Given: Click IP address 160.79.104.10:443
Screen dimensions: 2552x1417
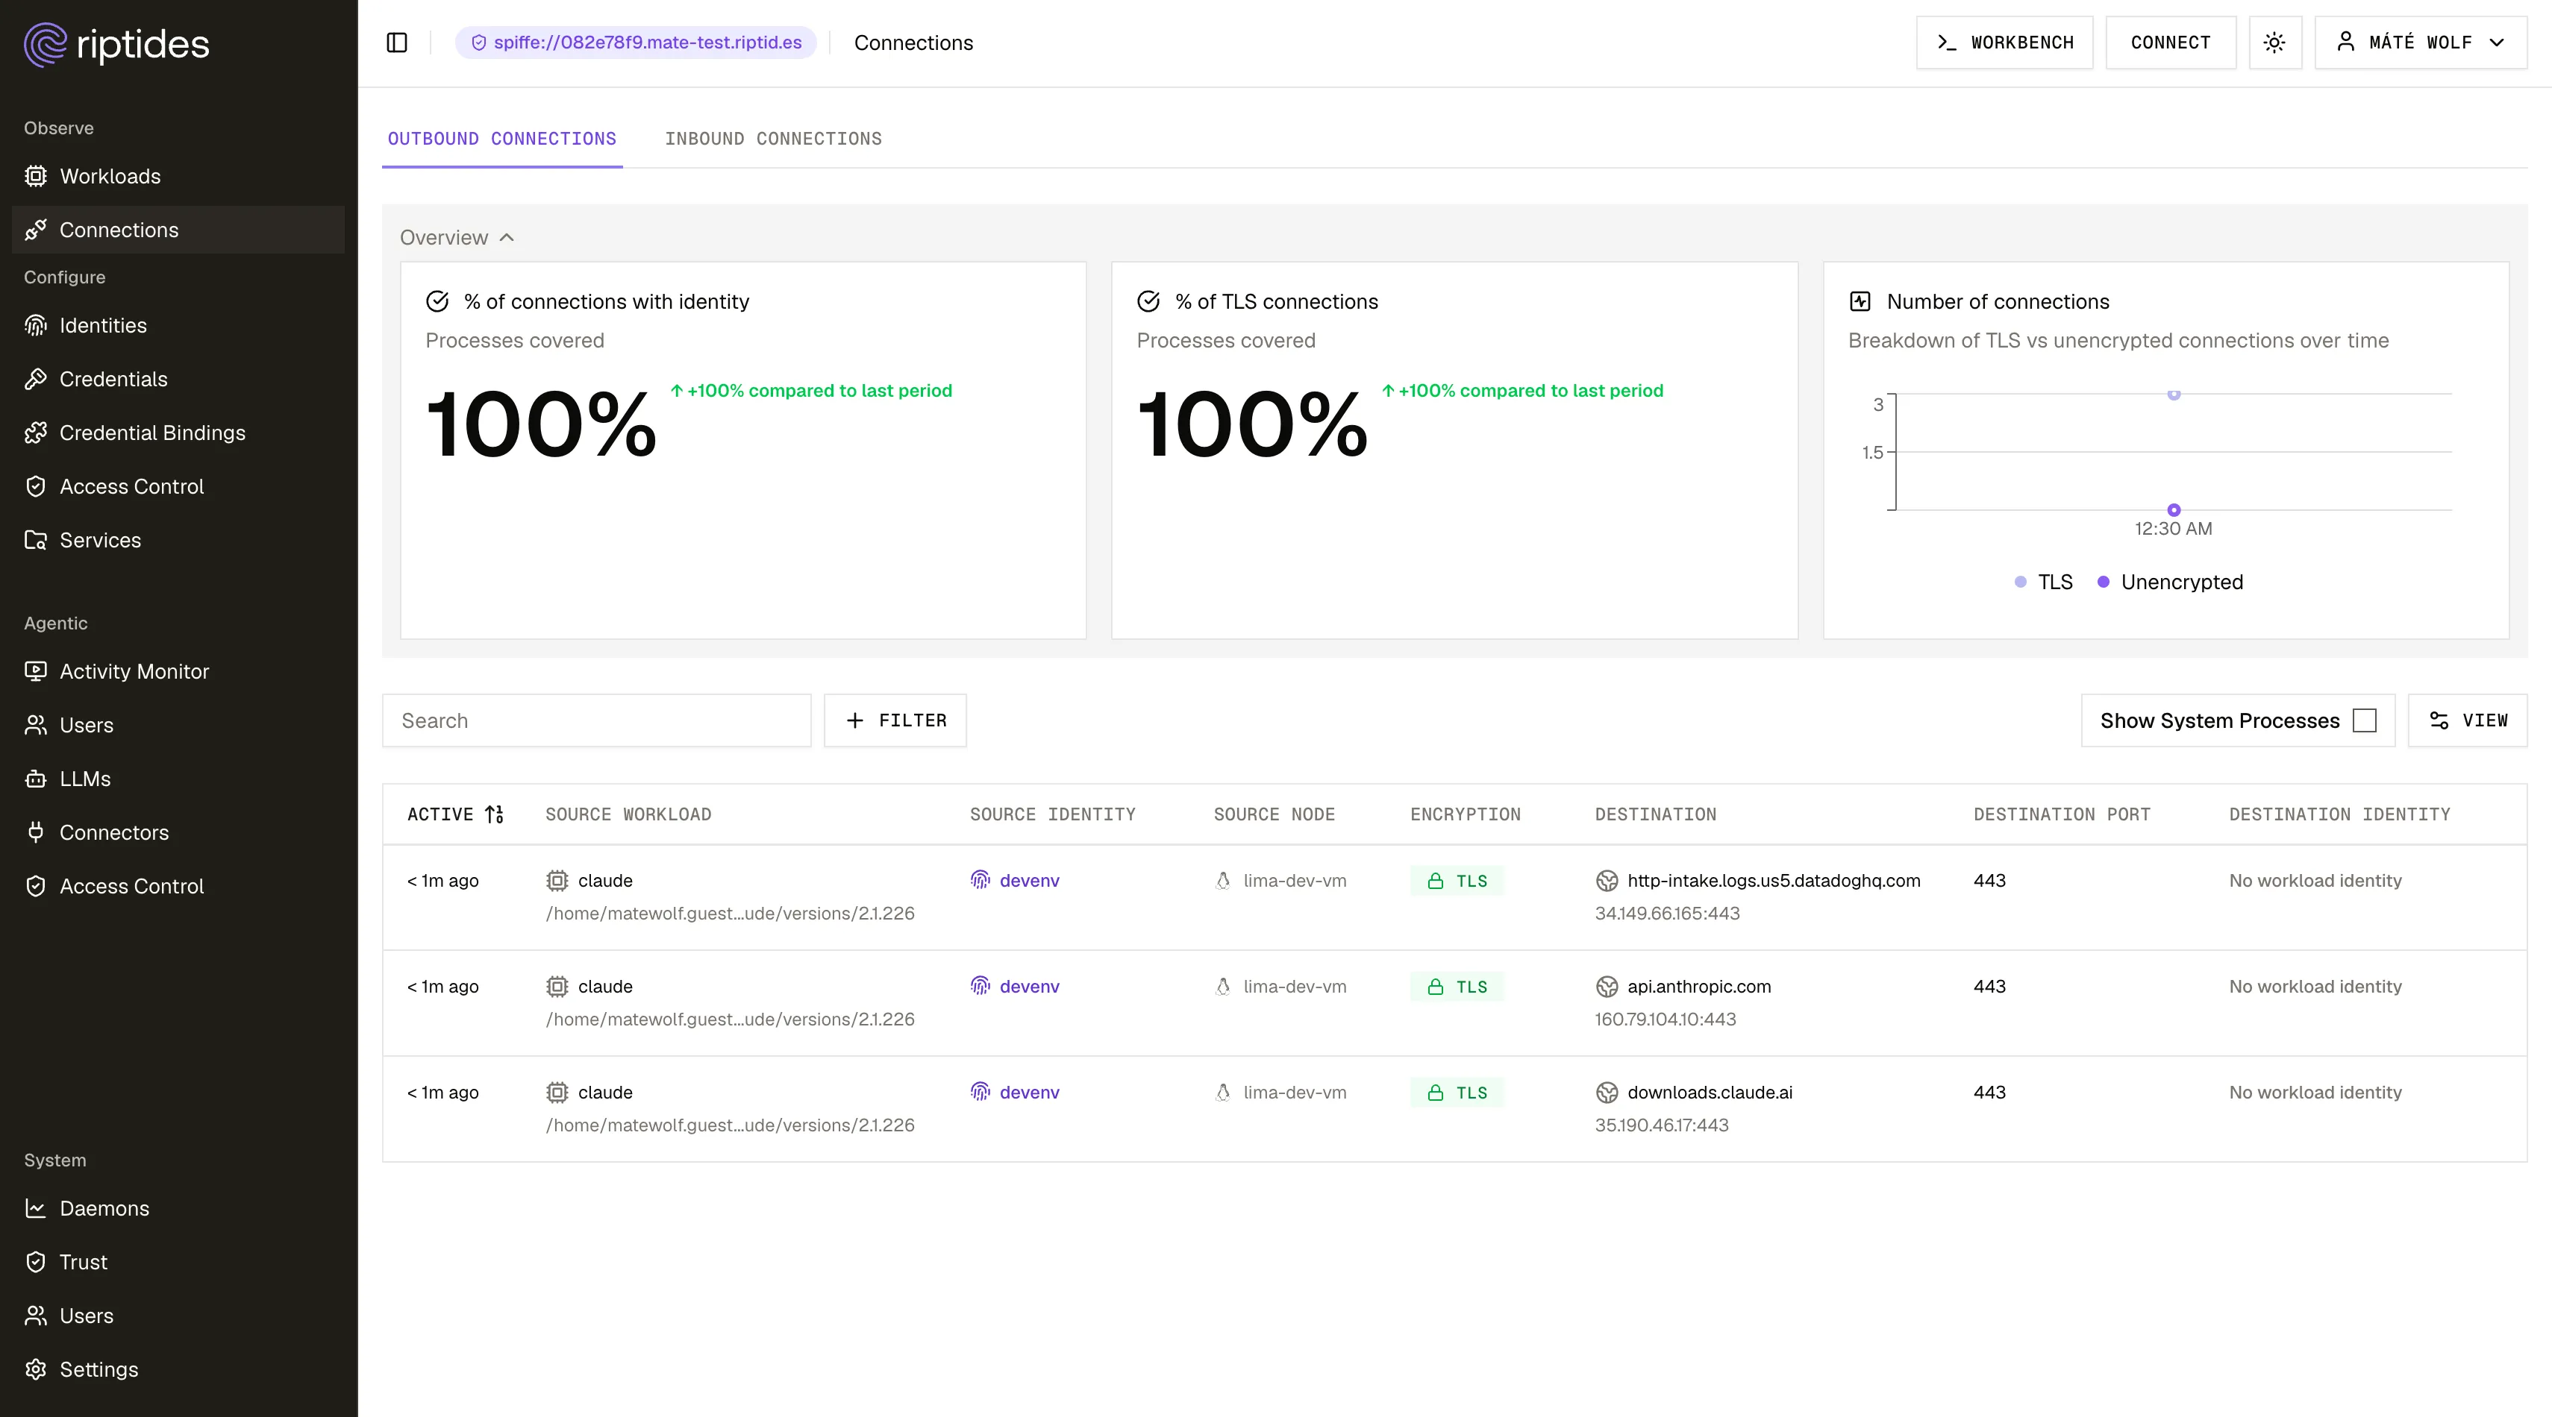Looking at the screenshot, I should point(1666,1019).
